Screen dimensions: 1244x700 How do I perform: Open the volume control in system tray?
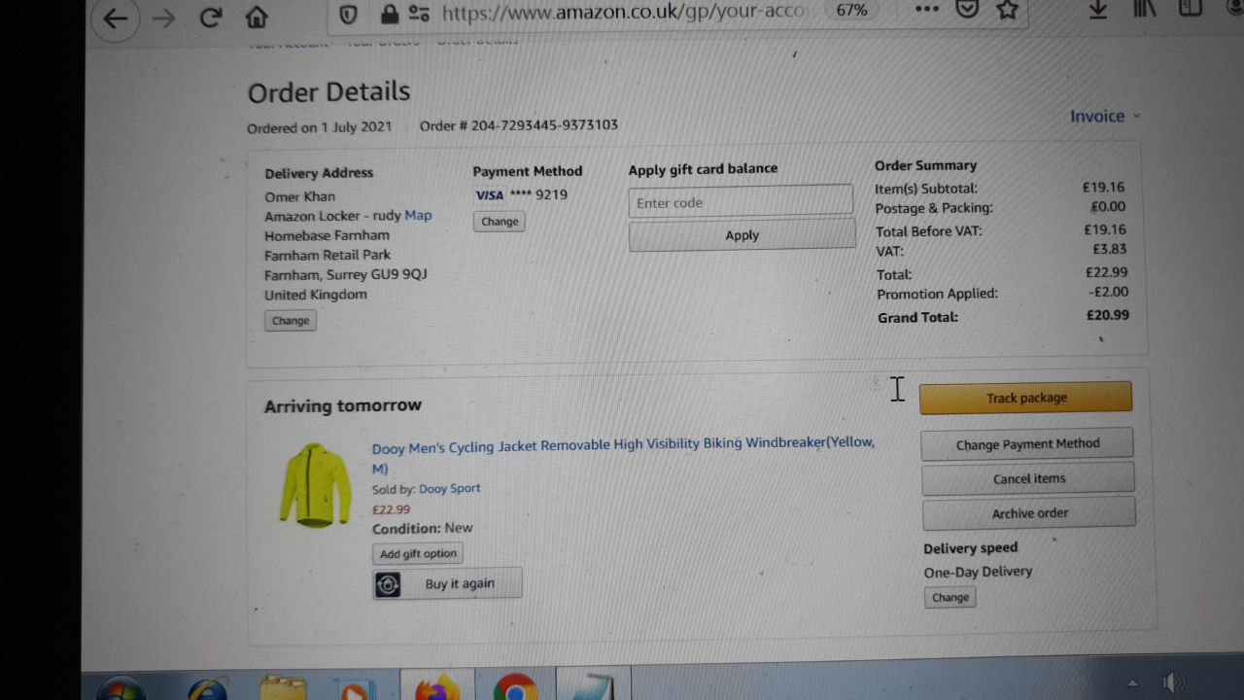point(1176,683)
